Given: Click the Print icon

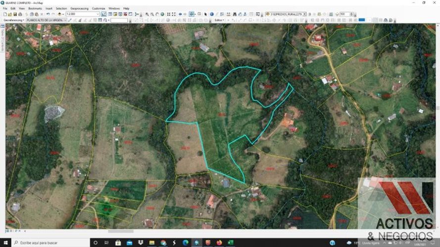Looking at the screenshot, I should click(20, 14).
